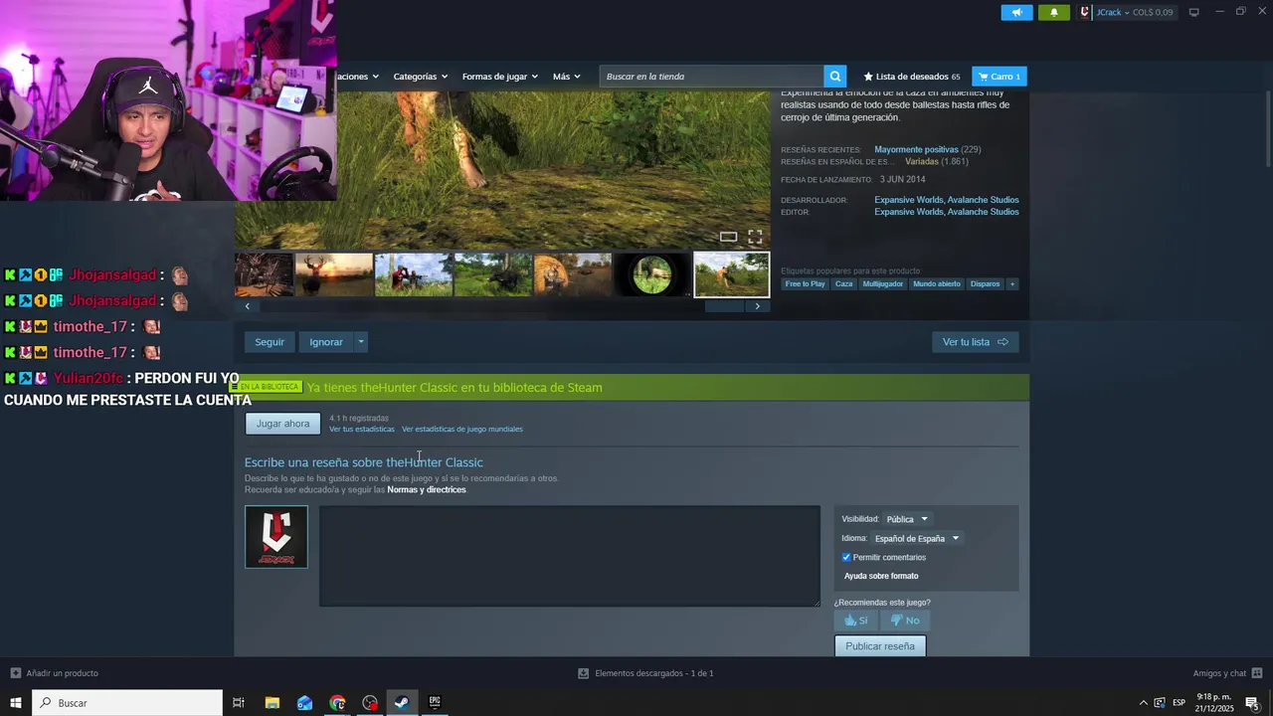Viewport: 1273px width, 716px height.
Task: Open Variadas Spanish reviews link
Action: pos(922,161)
